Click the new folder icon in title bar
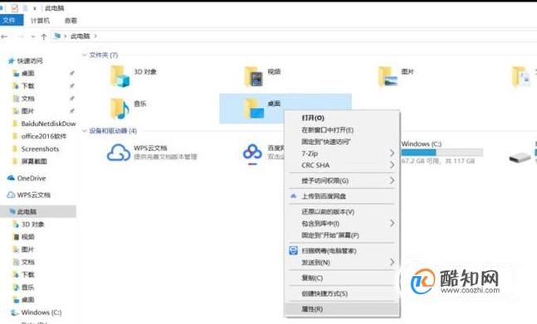The width and height of the screenshot is (537, 324). point(25,7)
